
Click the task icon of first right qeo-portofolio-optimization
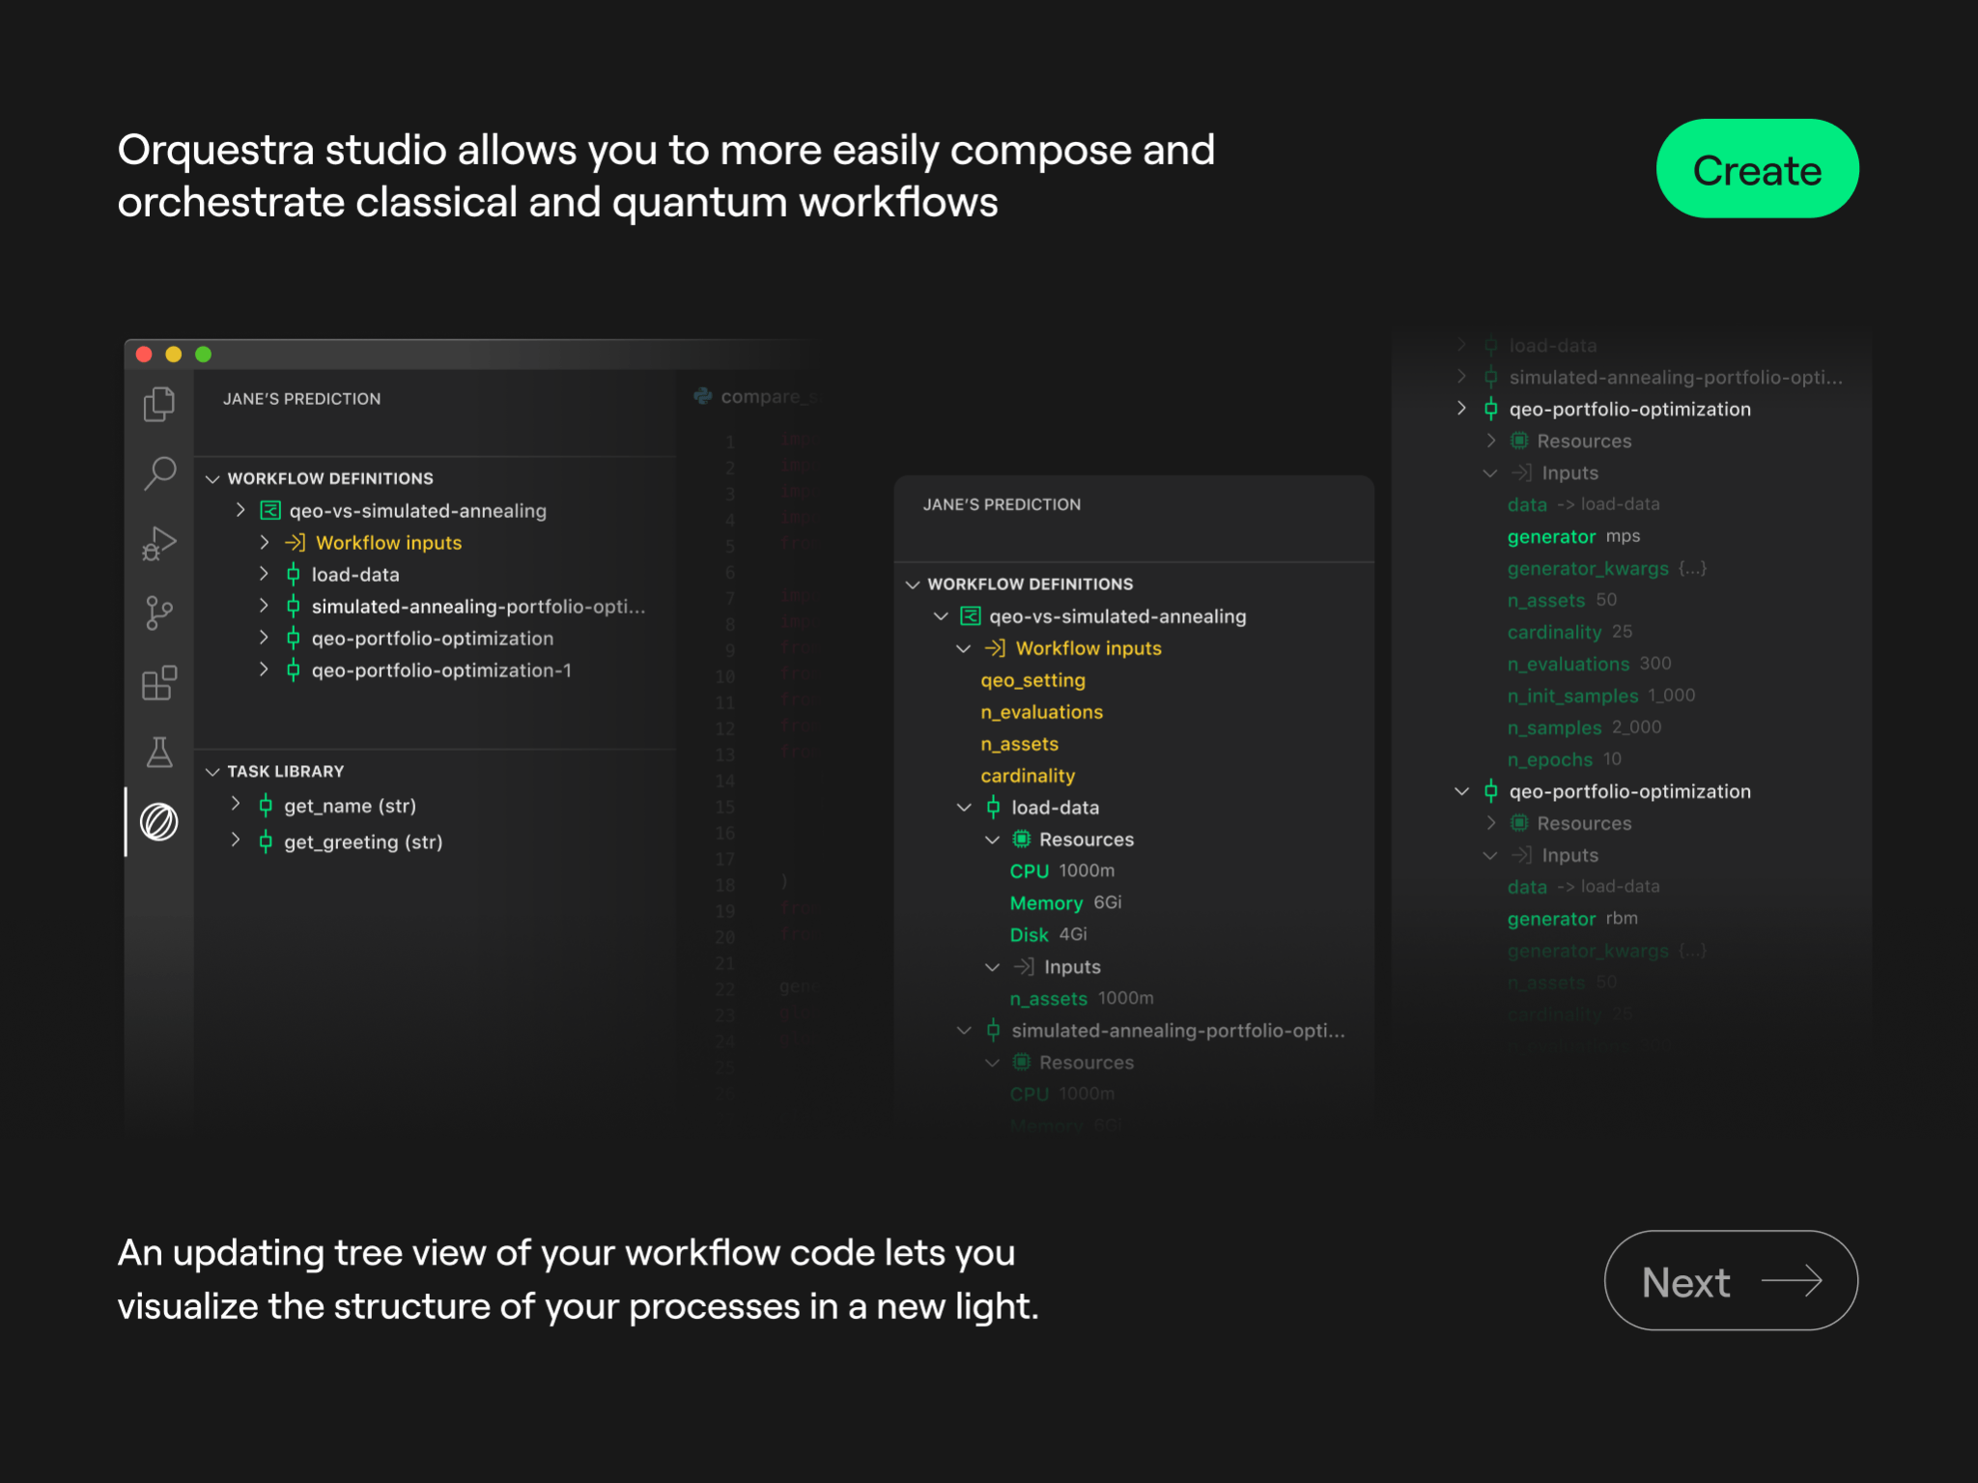(x=1491, y=410)
